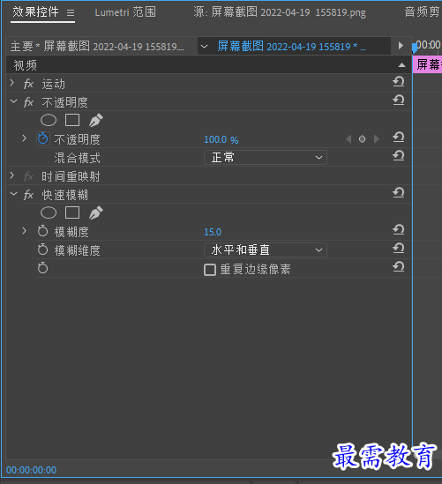Toggle the fx switch for 快速模糊

[29, 195]
